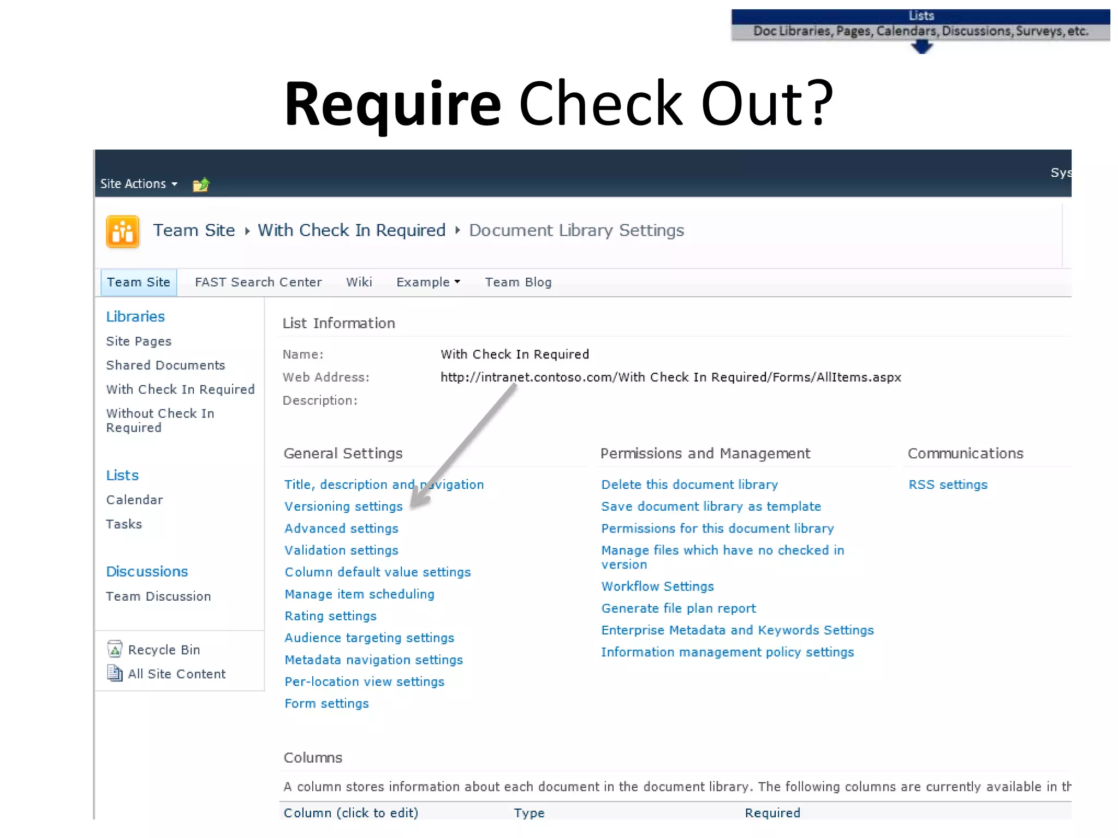Click the Discussions heading

pos(147,571)
